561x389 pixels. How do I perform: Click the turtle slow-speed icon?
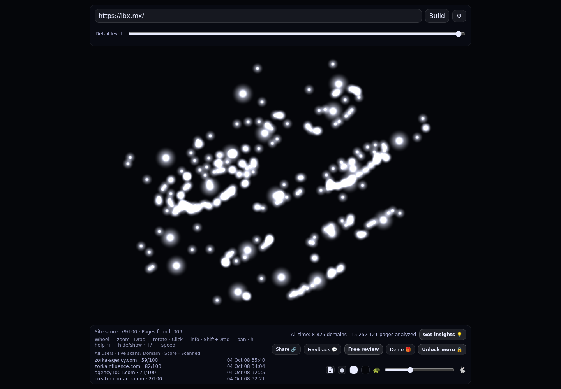tap(377, 370)
